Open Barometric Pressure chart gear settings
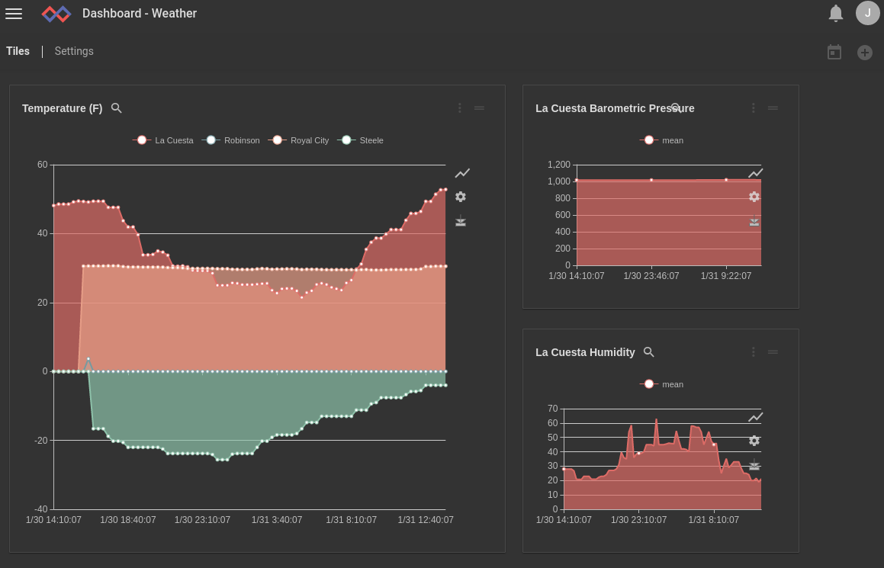The image size is (884, 568). click(754, 197)
